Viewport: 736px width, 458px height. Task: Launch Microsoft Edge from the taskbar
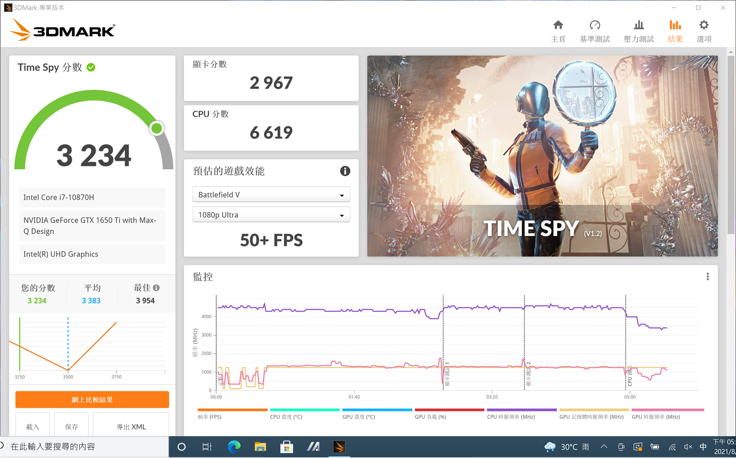pos(234,447)
